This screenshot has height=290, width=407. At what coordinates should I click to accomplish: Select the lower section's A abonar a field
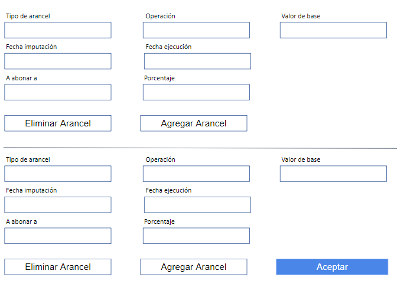[x=58, y=236]
